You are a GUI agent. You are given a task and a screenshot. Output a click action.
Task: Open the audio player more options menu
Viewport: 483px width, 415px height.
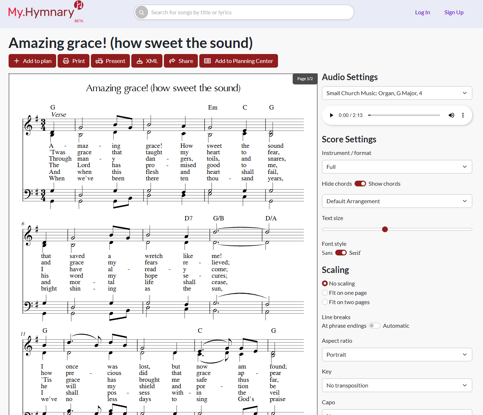pos(463,115)
